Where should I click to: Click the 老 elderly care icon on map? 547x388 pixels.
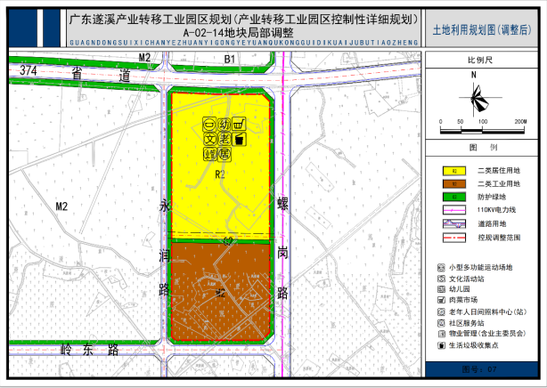click(224, 140)
